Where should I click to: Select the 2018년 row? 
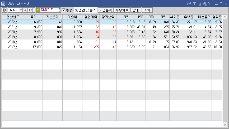click(112, 42)
